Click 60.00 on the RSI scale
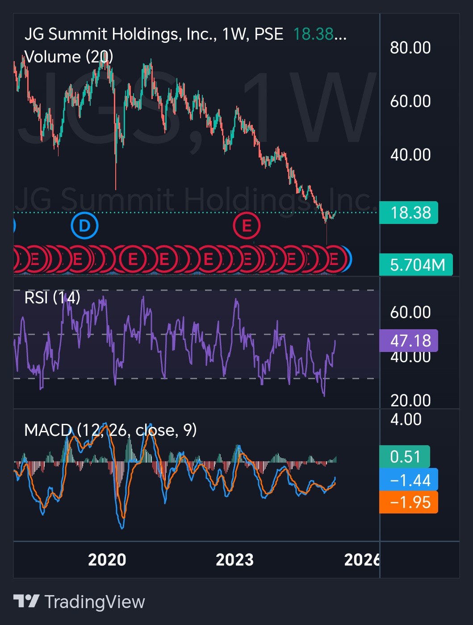This screenshot has height=625, width=473. (410, 312)
